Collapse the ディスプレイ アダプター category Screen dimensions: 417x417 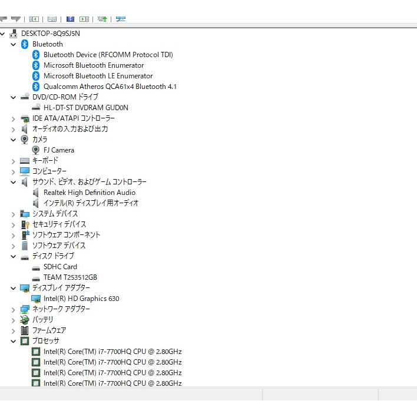tap(14, 288)
